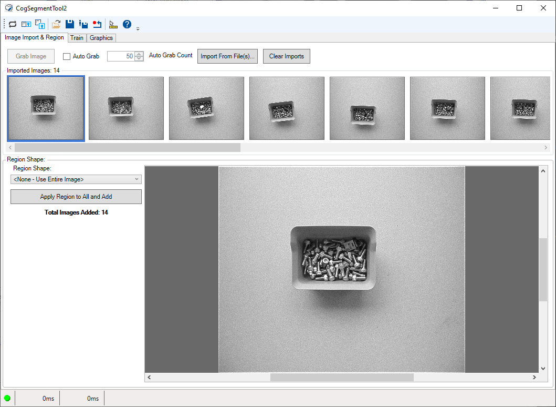This screenshot has height=407, width=556.
Task: Click the Save As floppy-with-pencil icon
Action: pos(83,24)
